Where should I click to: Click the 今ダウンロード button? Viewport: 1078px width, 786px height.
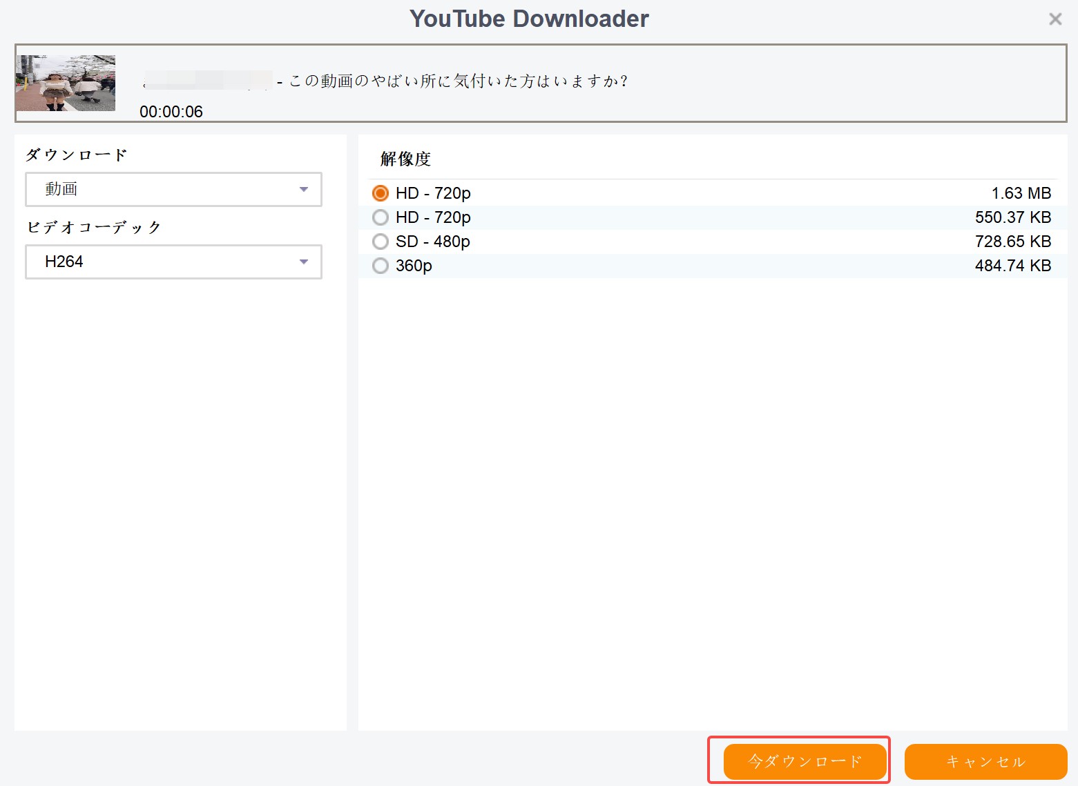(805, 761)
